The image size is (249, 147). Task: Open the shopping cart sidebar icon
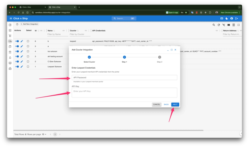10,36
